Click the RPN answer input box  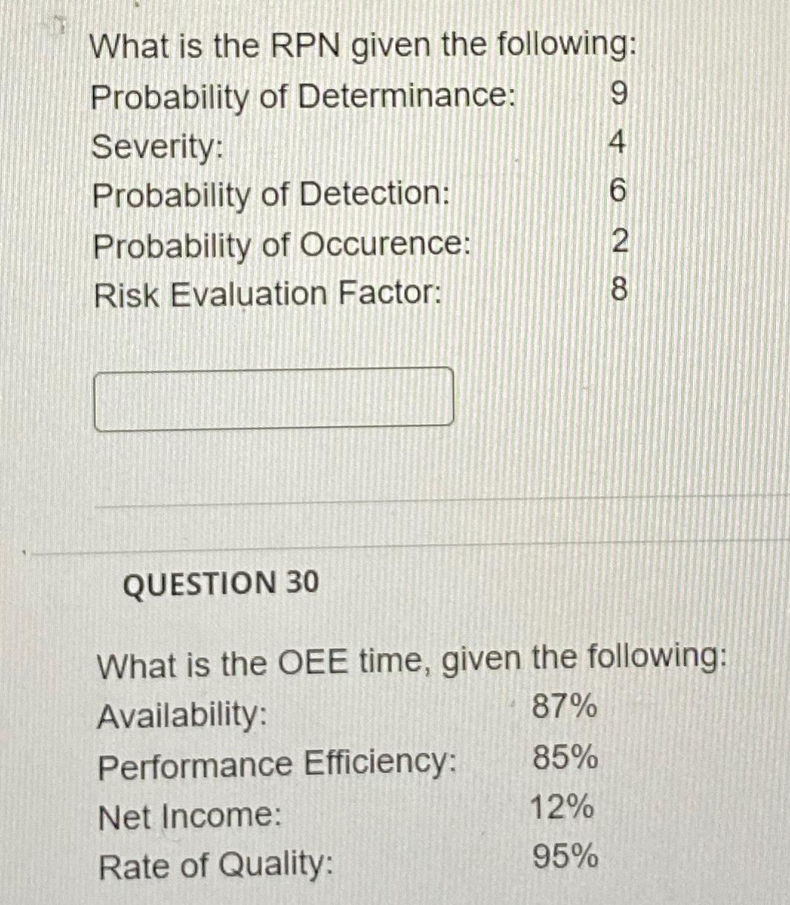pos(274,397)
